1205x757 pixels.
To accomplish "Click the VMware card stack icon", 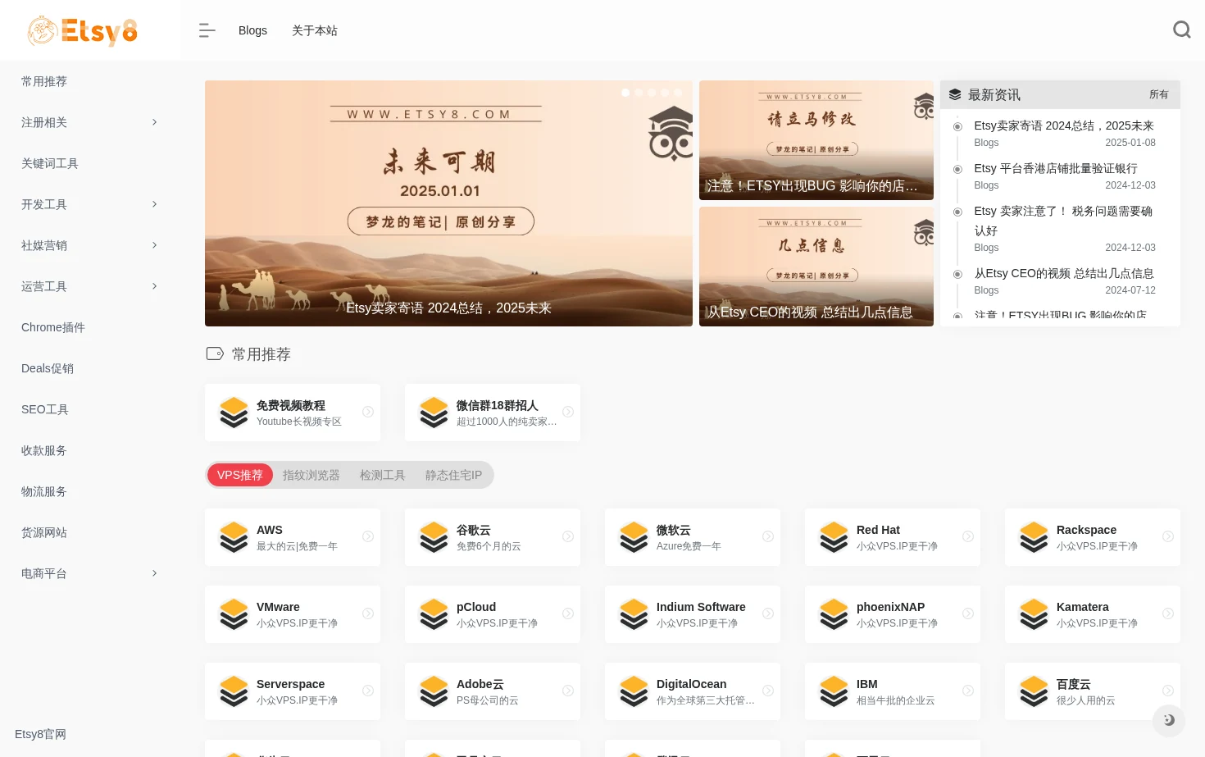I will click(234, 614).
